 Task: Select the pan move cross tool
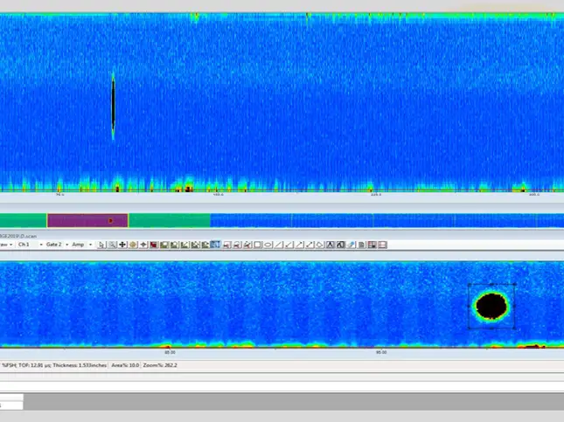122,245
